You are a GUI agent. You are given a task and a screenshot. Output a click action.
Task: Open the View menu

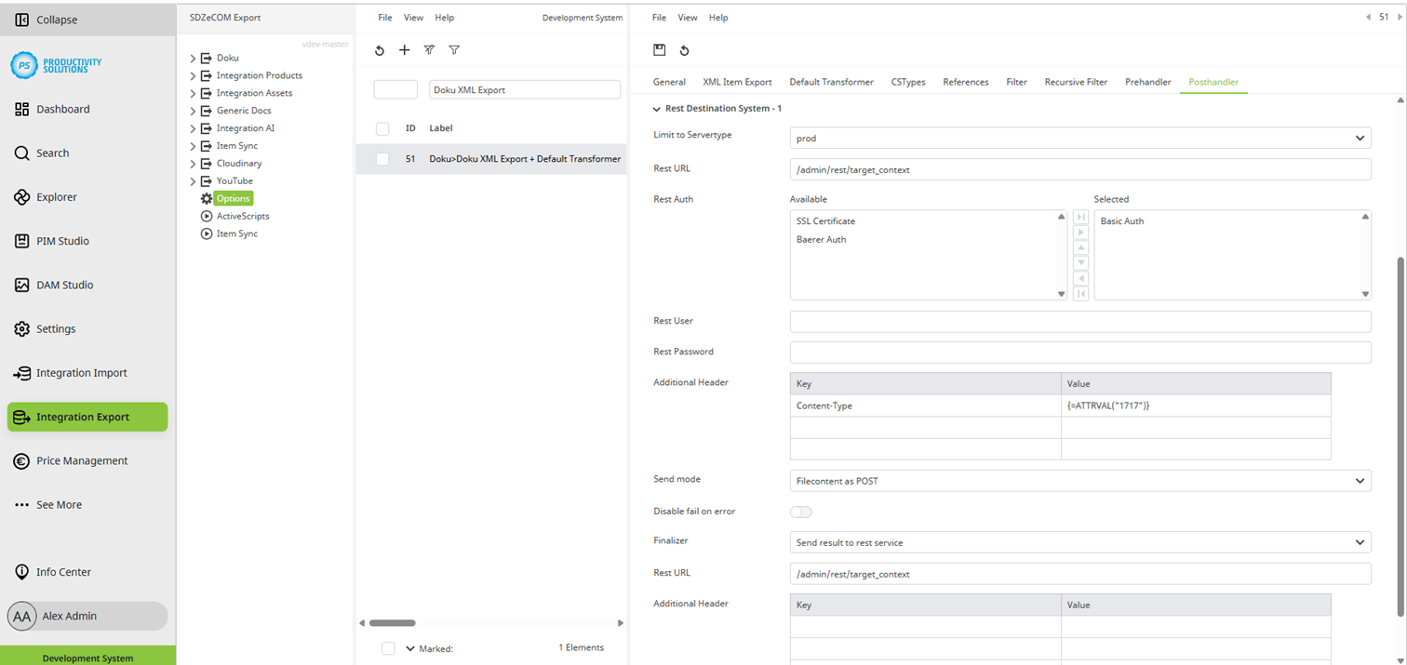413,17
